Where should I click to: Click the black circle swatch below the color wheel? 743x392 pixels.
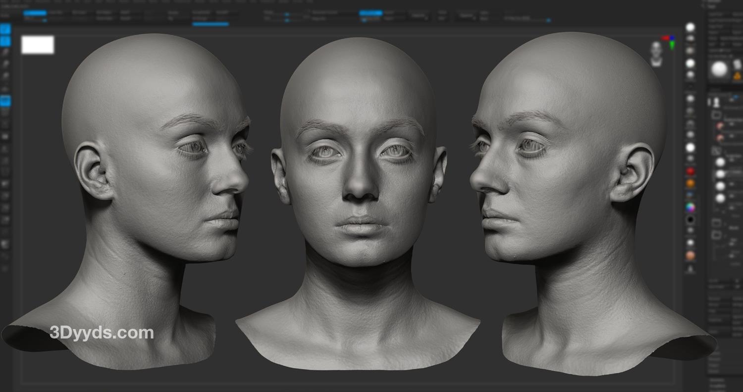coord(690,219)
